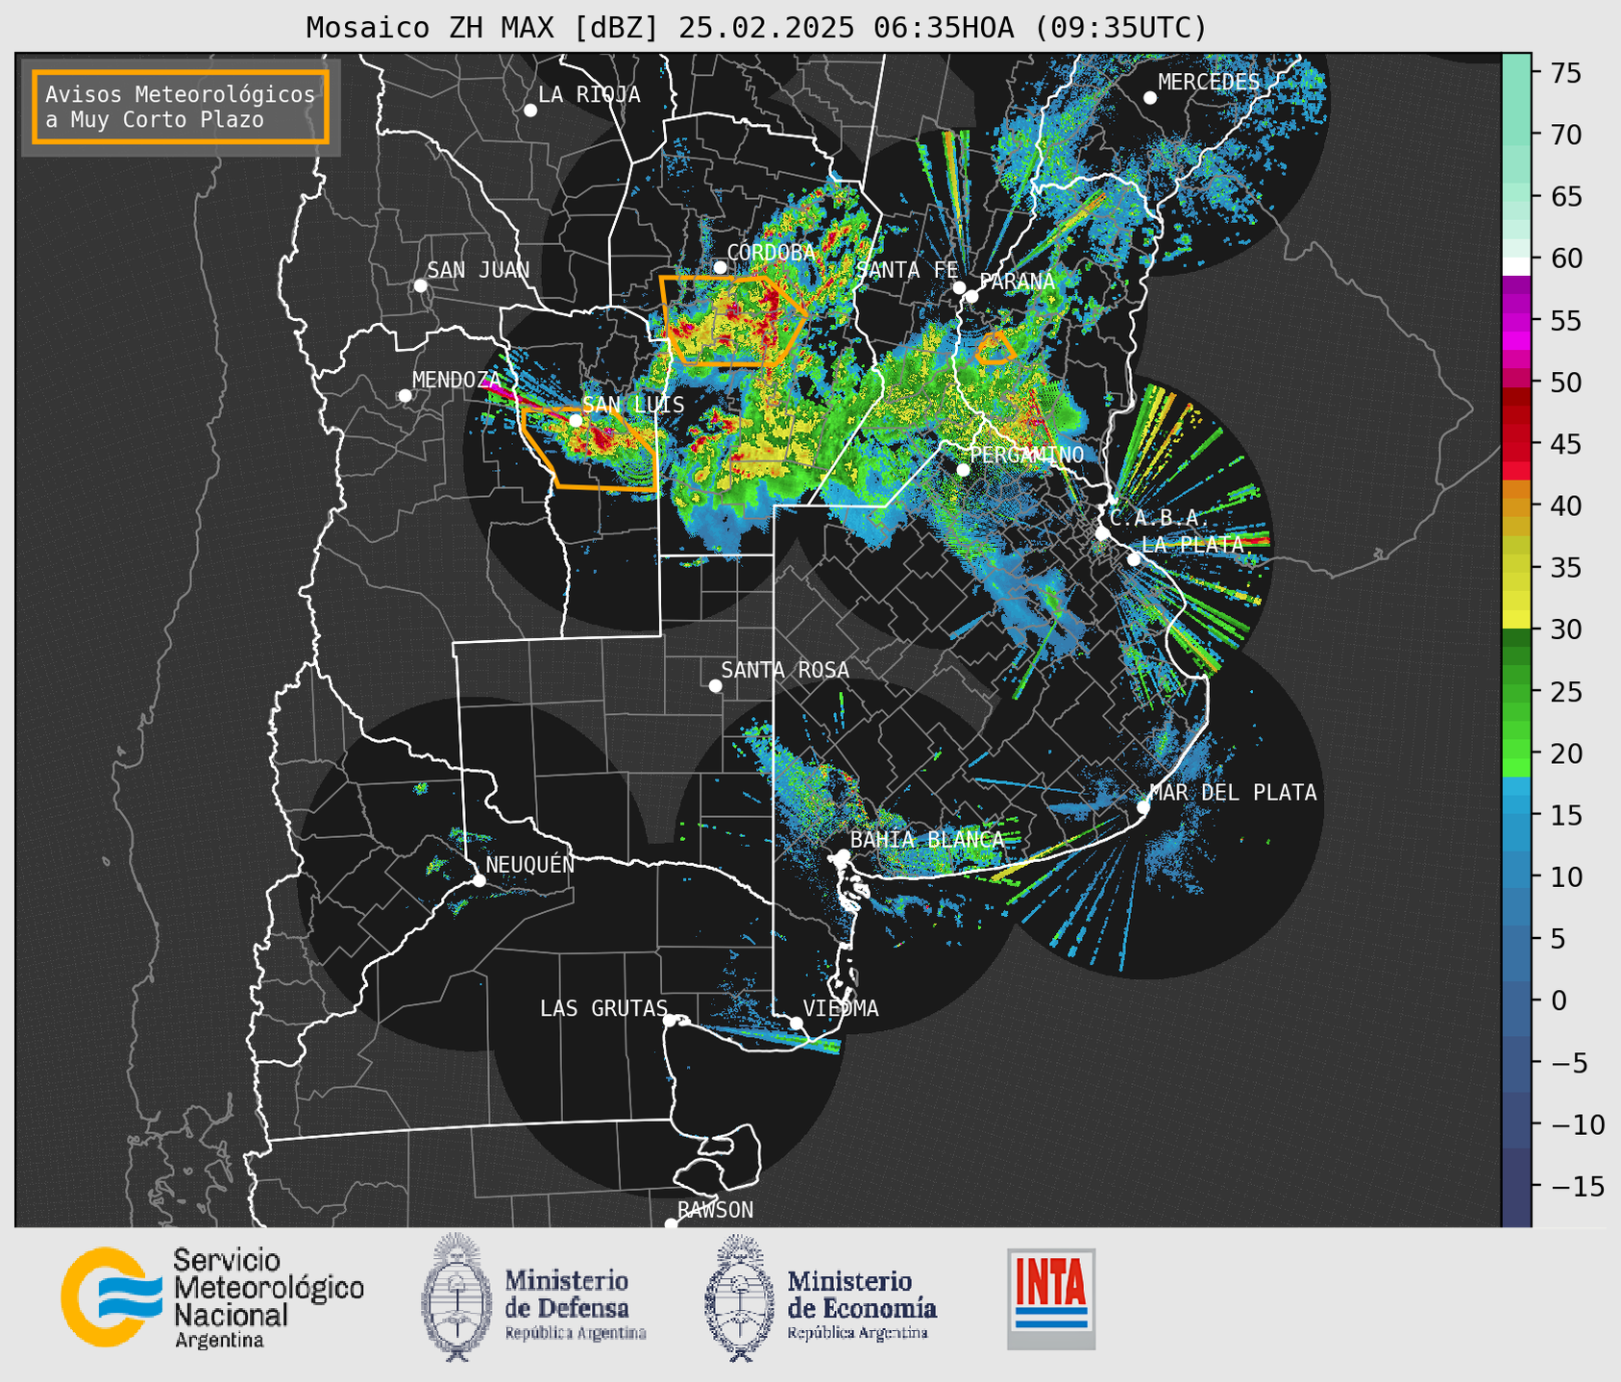Click the SAN JUAN city marker label
Viewport: 1621px width, 1382px height.
478,270
